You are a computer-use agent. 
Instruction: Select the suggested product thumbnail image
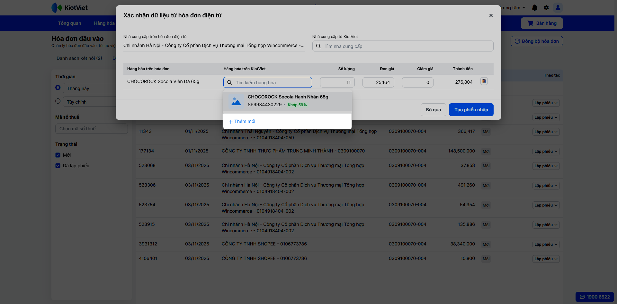[236, 101]
